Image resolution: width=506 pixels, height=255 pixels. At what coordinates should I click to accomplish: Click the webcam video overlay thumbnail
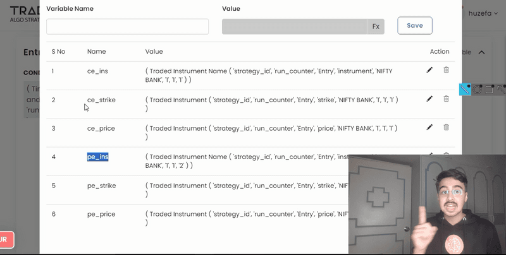pyautogui.click(x=427, y=204)
